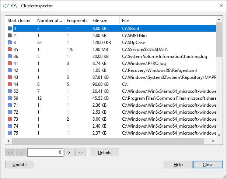Click the 12 number of clusters cell
This screenshot has width=227, height=179.
click(x=39, y=98)
